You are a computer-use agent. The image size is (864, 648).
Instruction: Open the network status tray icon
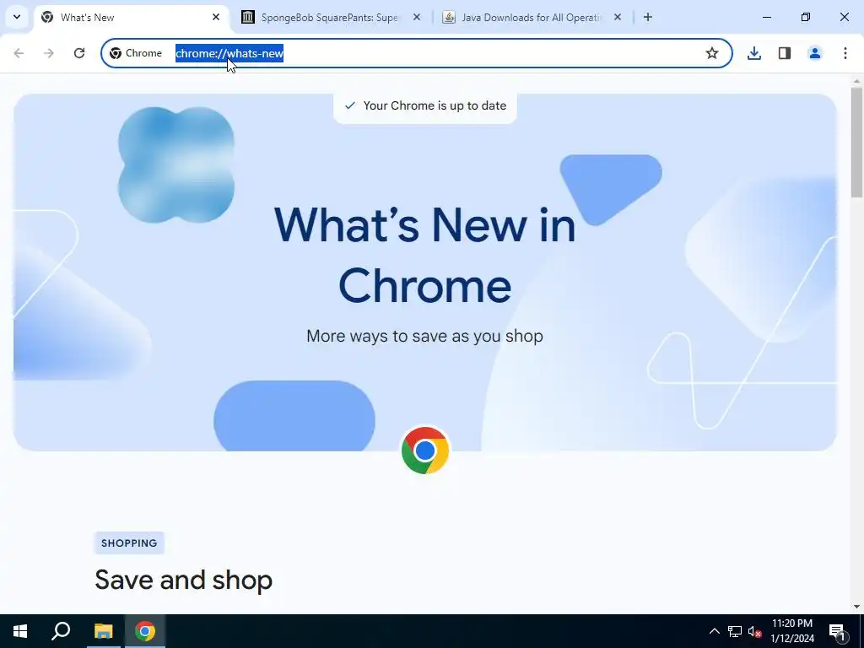click(x=735, y=631)
